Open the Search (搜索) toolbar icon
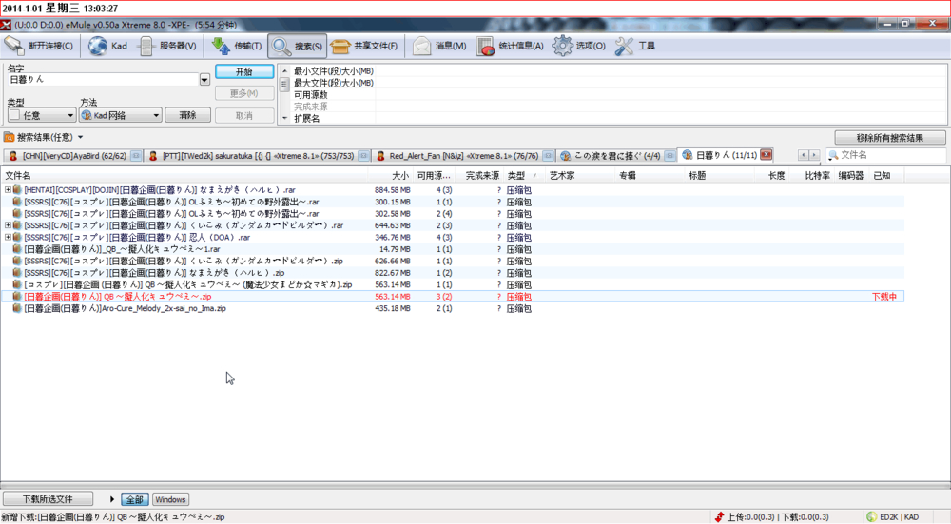Image resolution: width=951 pixels, height=524 pixels. pos(281,46)
